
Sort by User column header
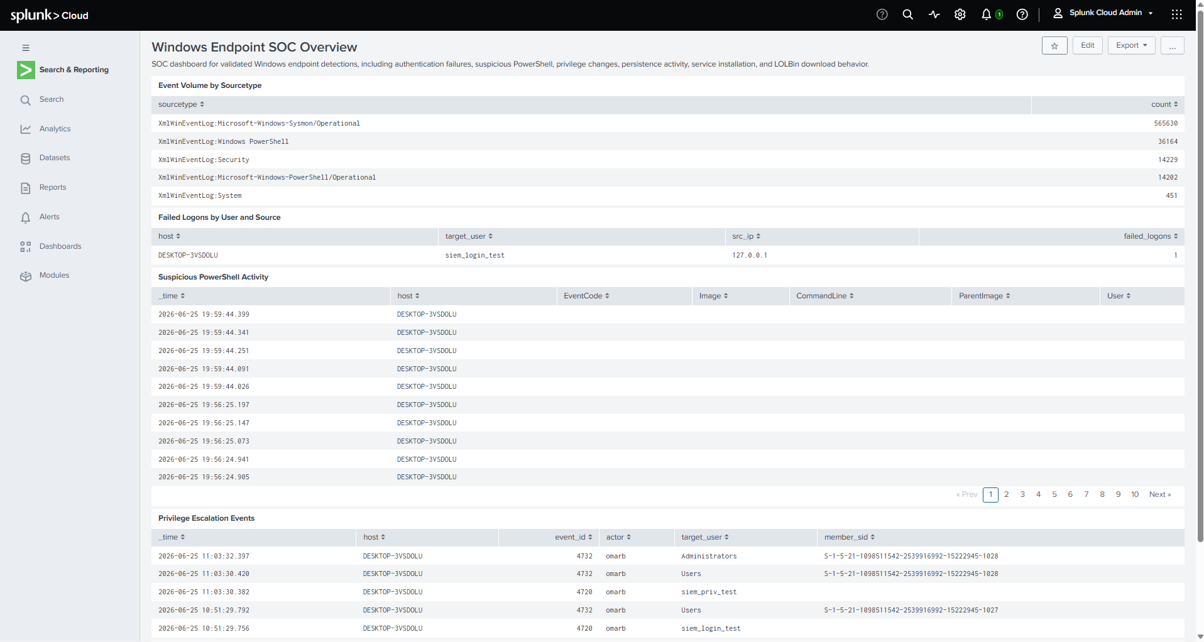(x=1119, y=297)
